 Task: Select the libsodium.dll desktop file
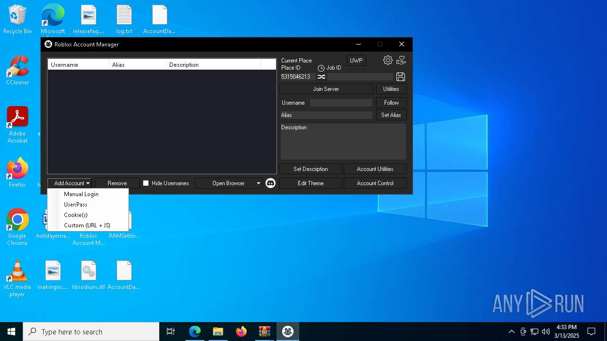[x=88, y=275]
